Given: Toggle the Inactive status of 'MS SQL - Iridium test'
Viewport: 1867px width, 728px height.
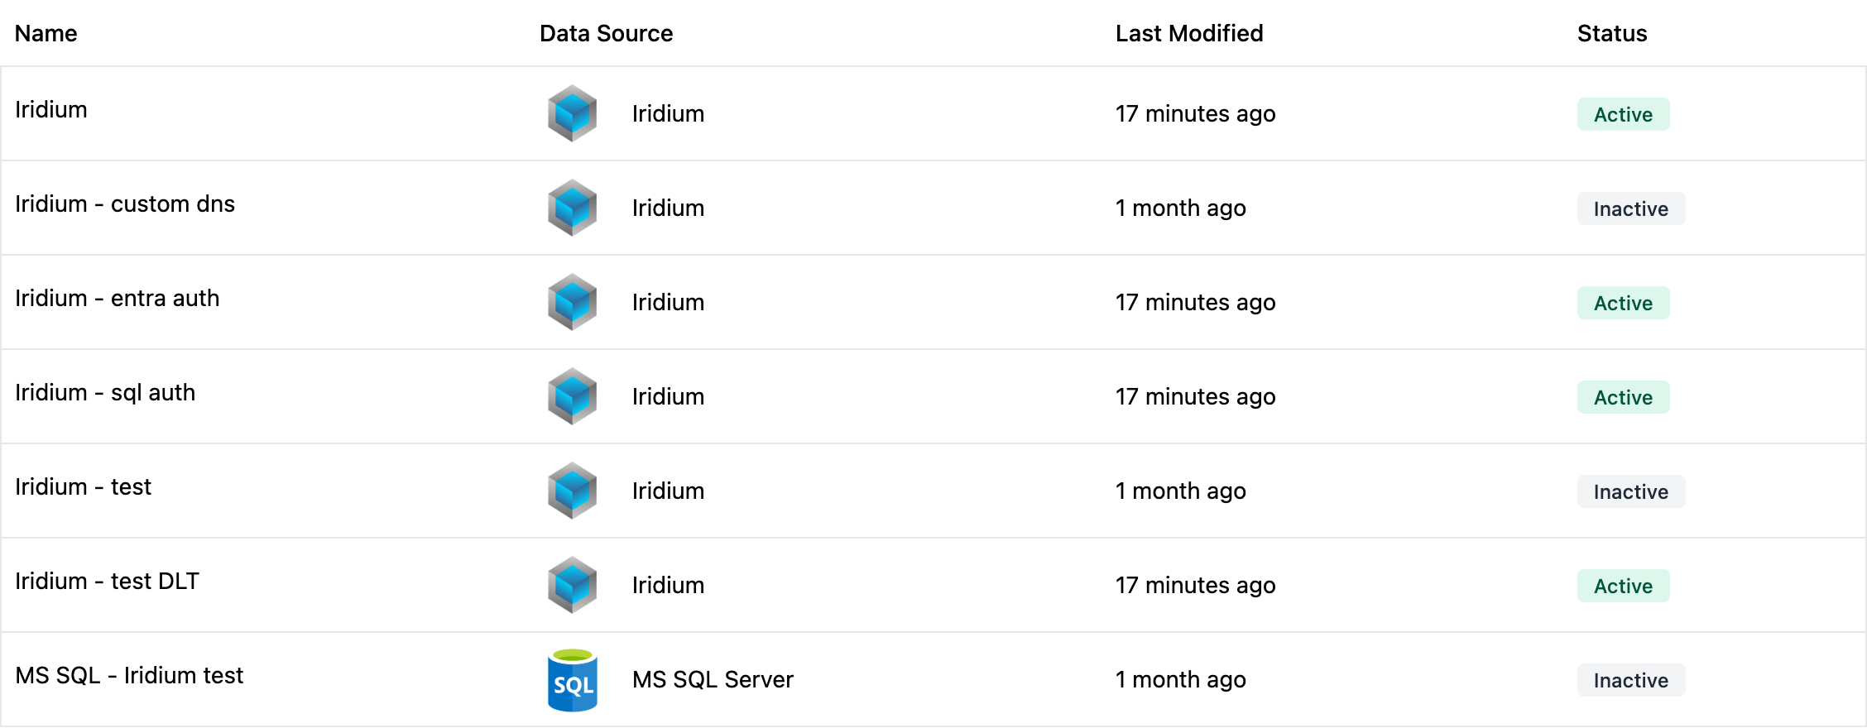Looking at the screenshot, I should coord(1629,680).
